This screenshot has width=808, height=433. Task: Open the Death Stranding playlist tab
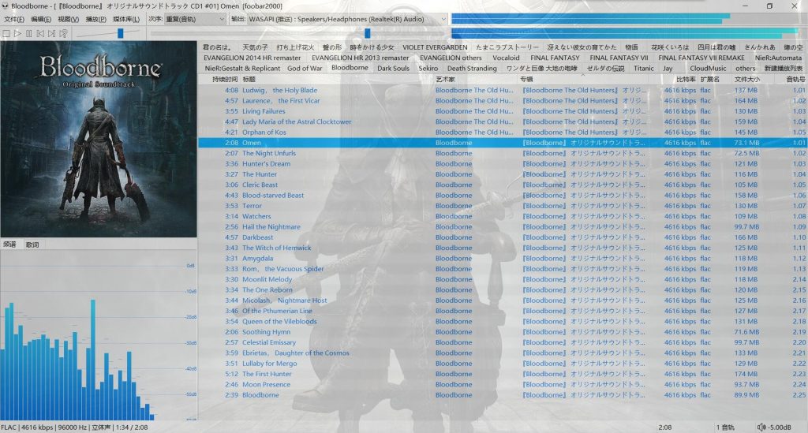click(472, 68)
